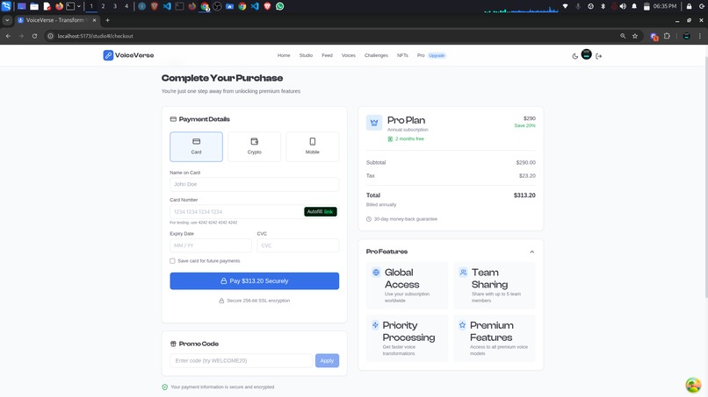The width and height of the screenshot is (708, 397).
Task: Focus the Expiry Date field
Action: 211,245
